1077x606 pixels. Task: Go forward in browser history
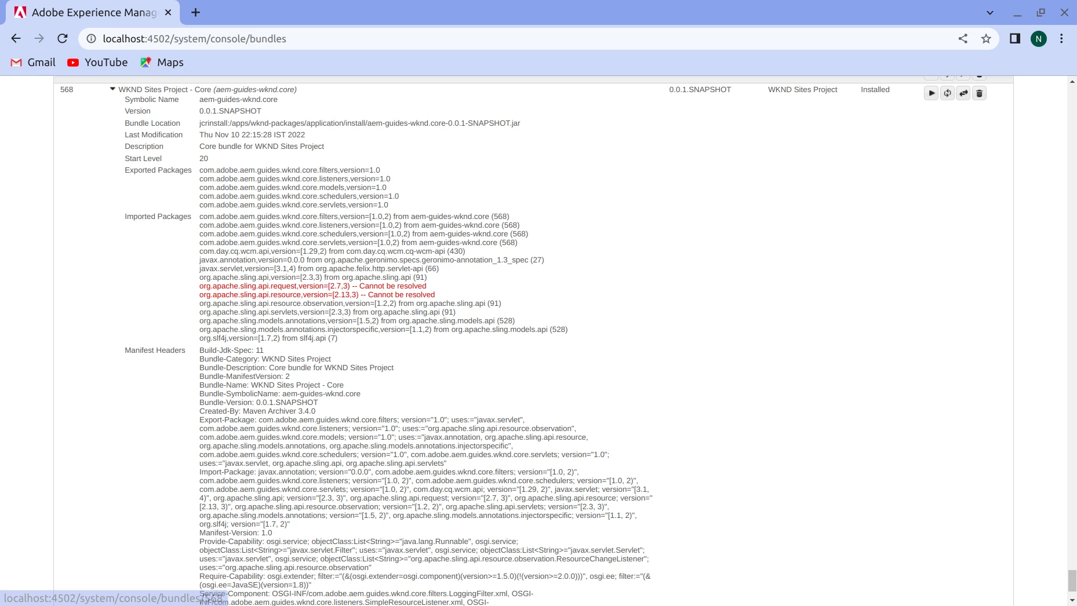[39, 39]
